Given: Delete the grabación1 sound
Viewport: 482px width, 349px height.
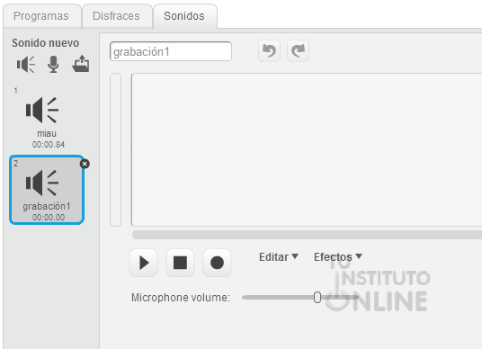Looking at the screenshot, I should pyautogui.click(x=85, y=164).
